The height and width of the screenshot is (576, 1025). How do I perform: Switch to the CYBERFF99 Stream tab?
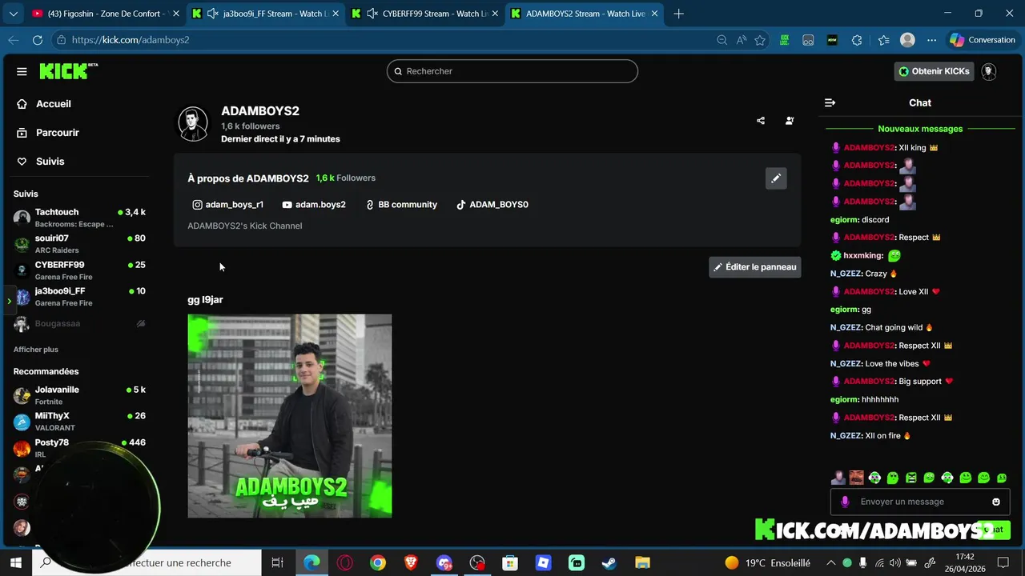click(x=424, y=14)
